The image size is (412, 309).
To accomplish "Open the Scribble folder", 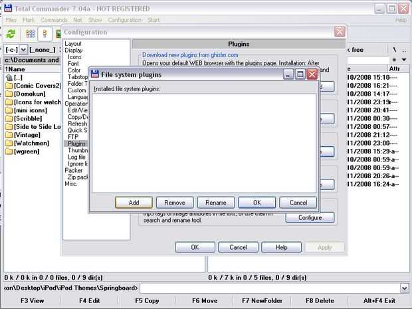I will [x=24, y=118].
